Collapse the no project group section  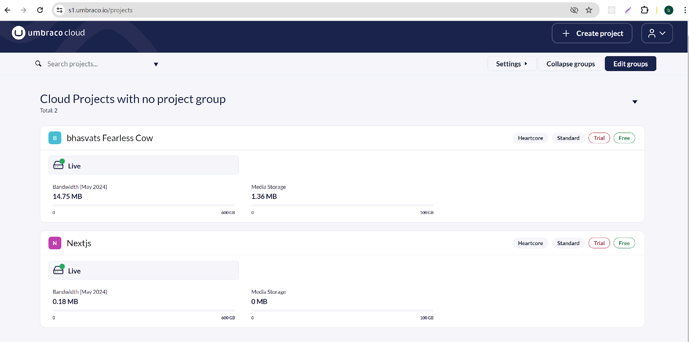tap(635, 102)
